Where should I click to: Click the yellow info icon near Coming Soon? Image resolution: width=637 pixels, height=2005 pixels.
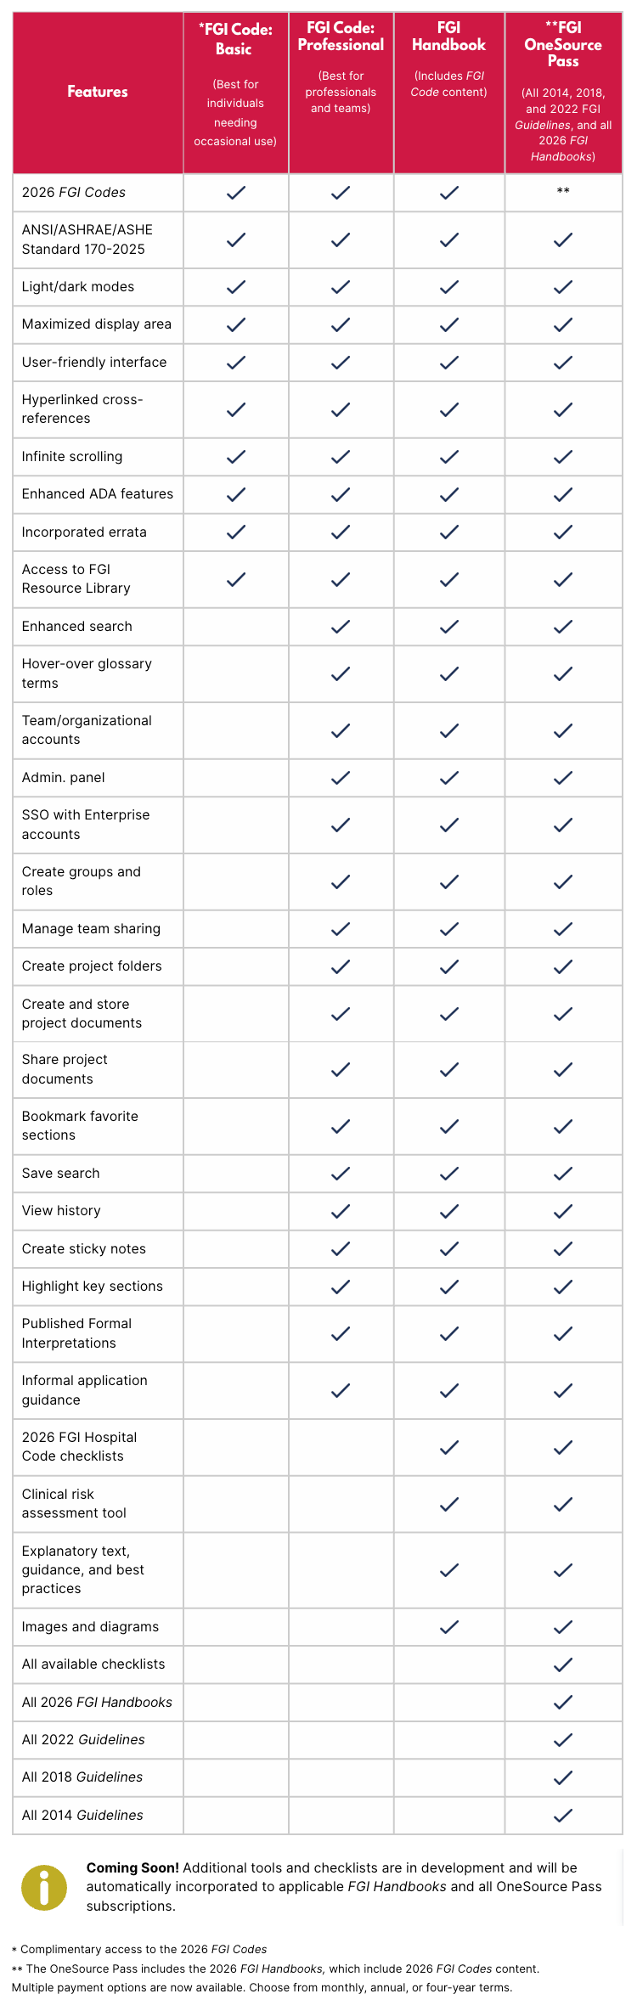(44, 1888)
